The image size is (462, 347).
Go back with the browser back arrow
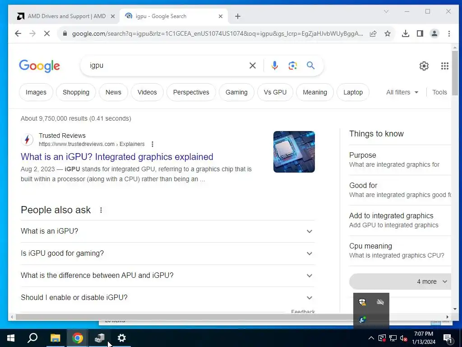tap(18, 33)
